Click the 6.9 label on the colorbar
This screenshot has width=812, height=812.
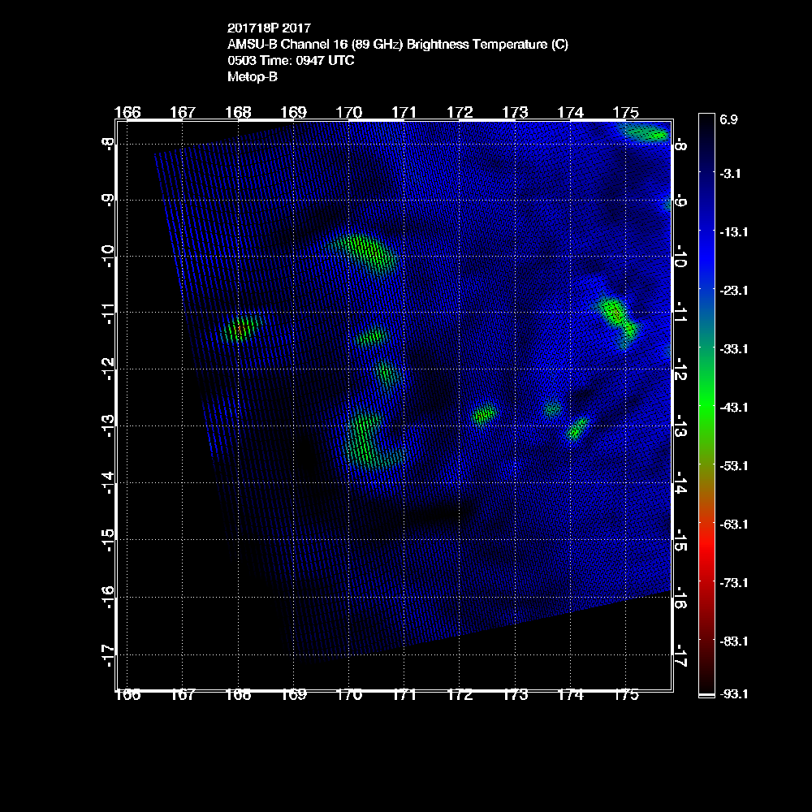coord(728,119)
